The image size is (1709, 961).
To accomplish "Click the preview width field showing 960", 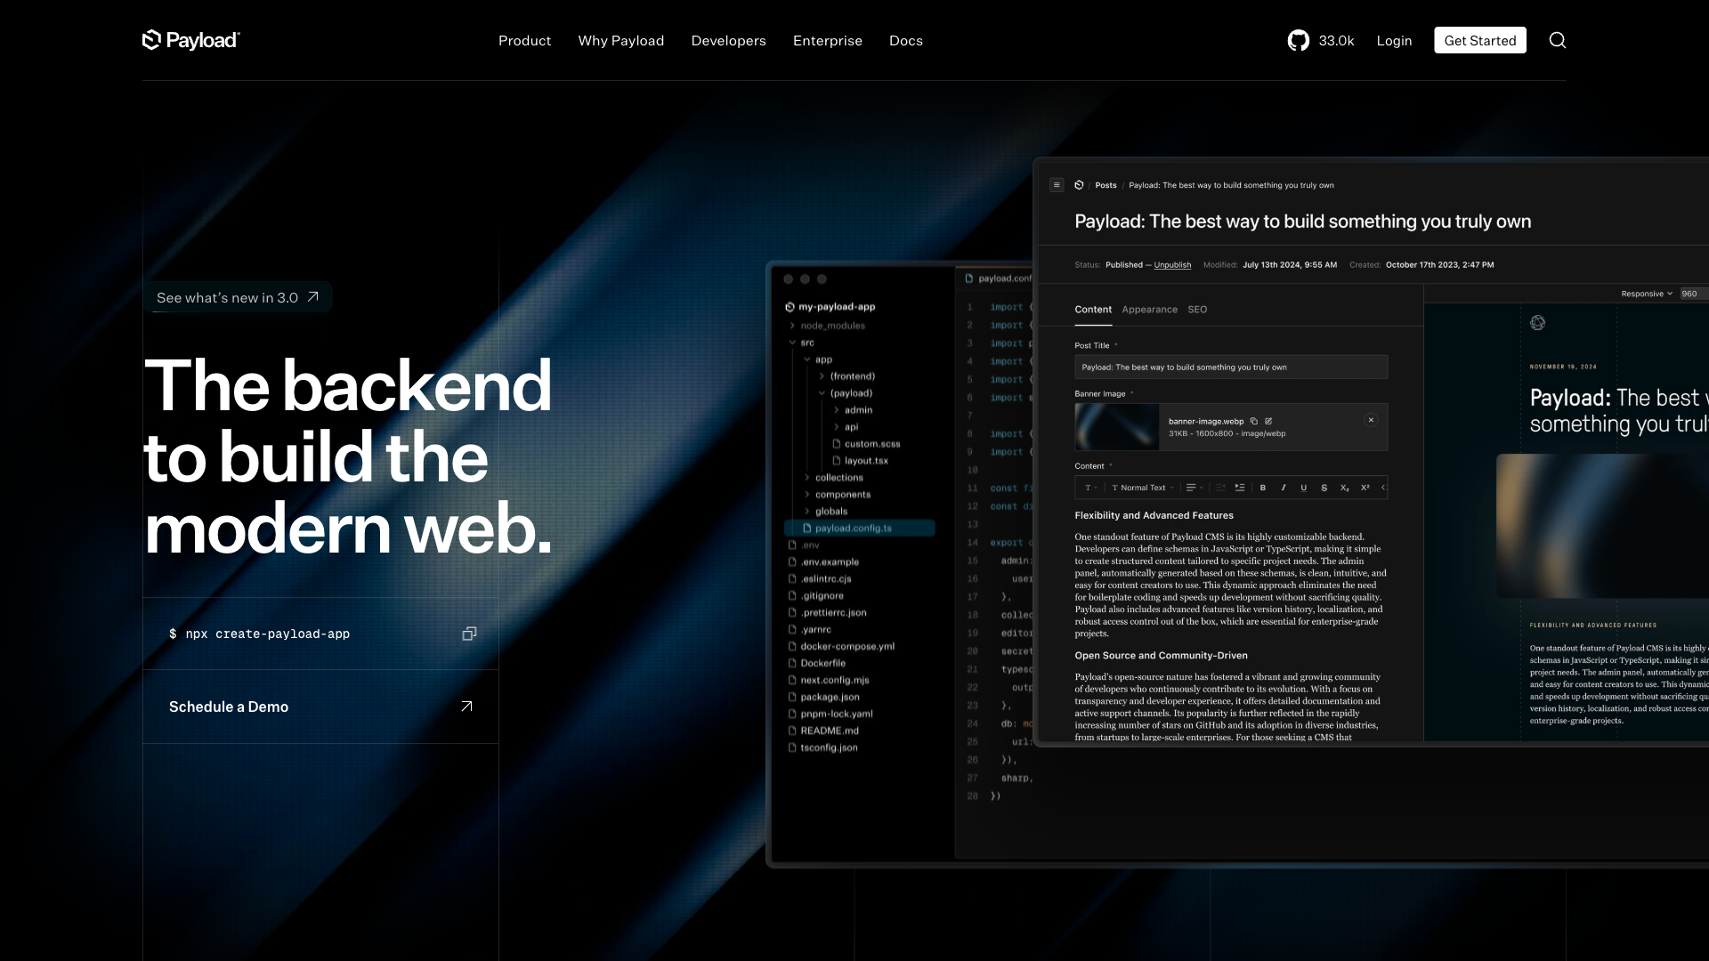I will click(1694, 294).
